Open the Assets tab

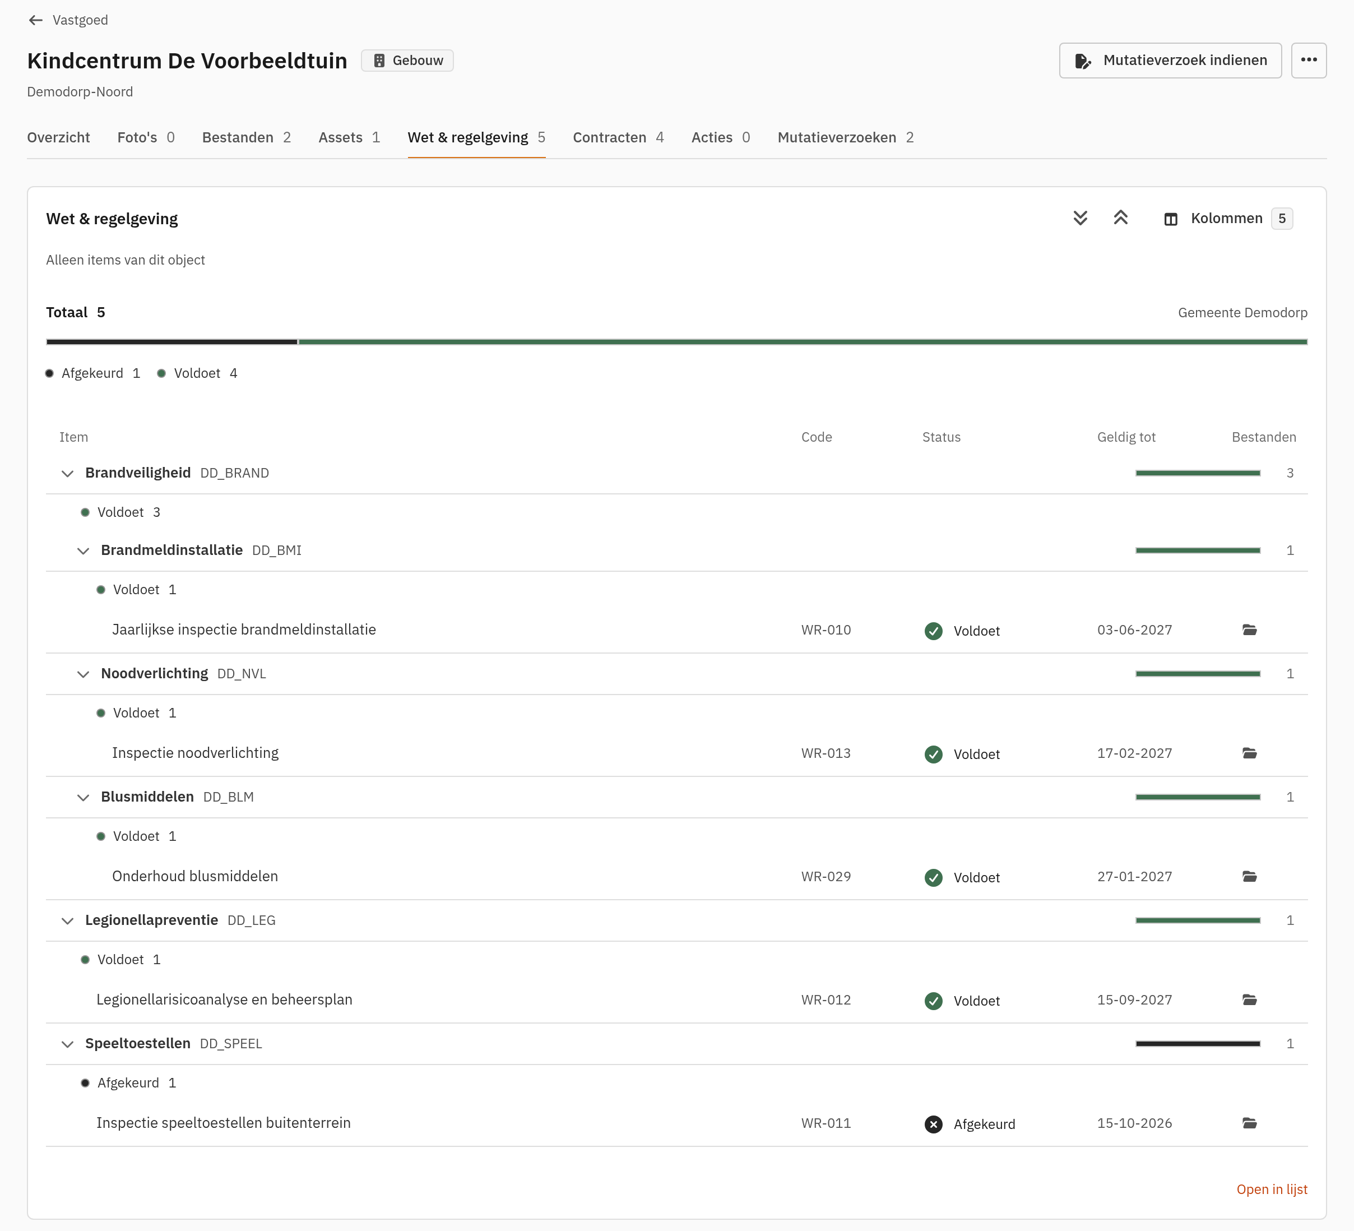[x=349, y=138]
